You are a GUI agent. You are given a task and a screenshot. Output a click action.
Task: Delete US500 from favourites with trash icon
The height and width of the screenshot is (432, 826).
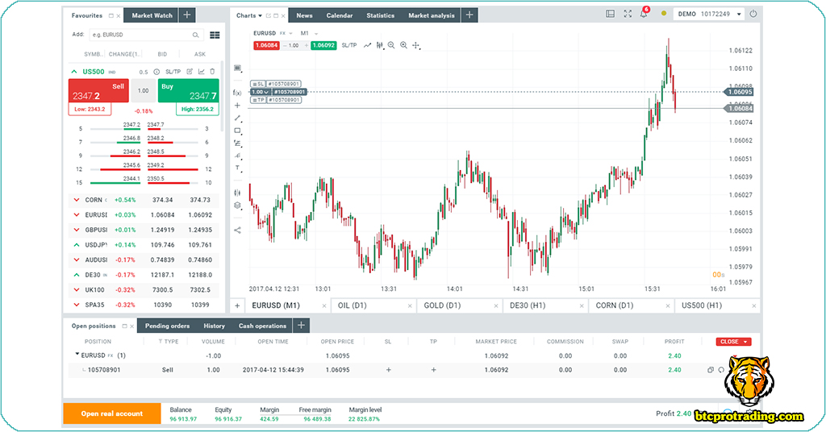point(213,72)
